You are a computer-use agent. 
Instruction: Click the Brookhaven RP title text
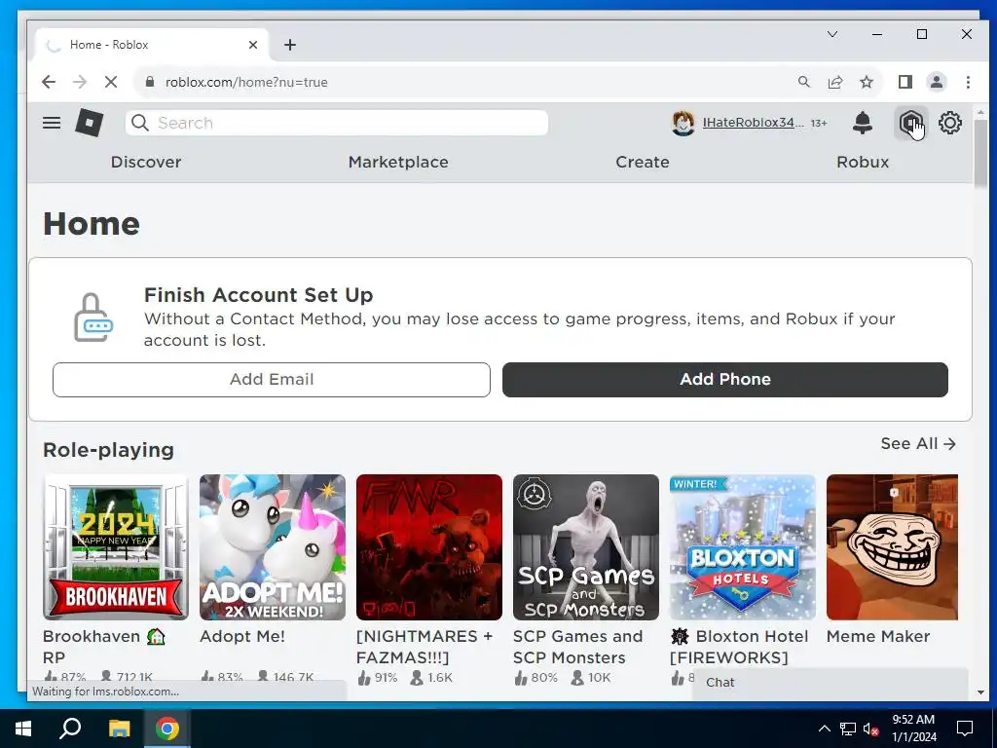click(x=104, y=647)
